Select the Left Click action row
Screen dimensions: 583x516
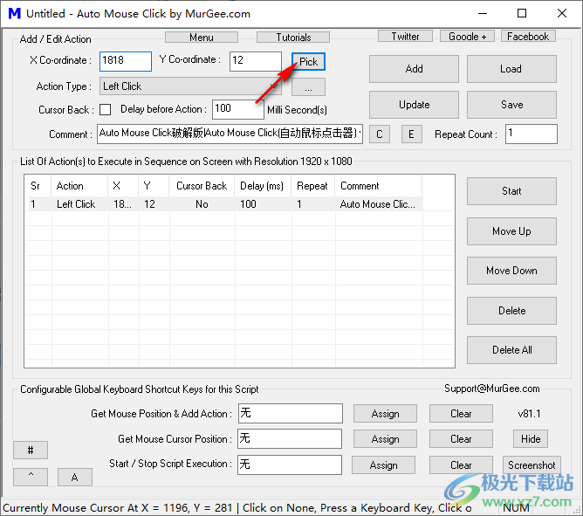point(224,204)
